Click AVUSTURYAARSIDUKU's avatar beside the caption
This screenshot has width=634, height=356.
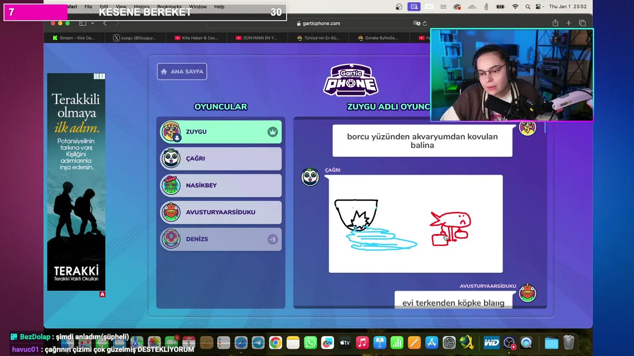(x=528, y=293)
